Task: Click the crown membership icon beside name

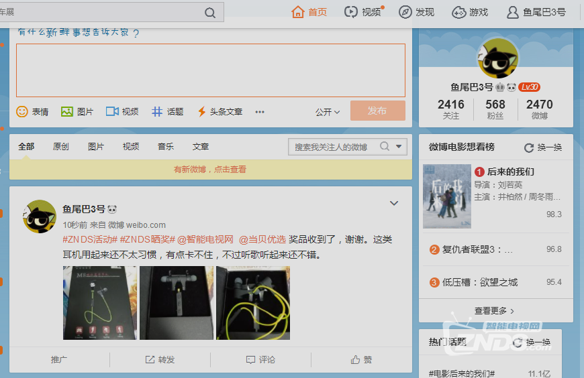Action: (500, 87)
